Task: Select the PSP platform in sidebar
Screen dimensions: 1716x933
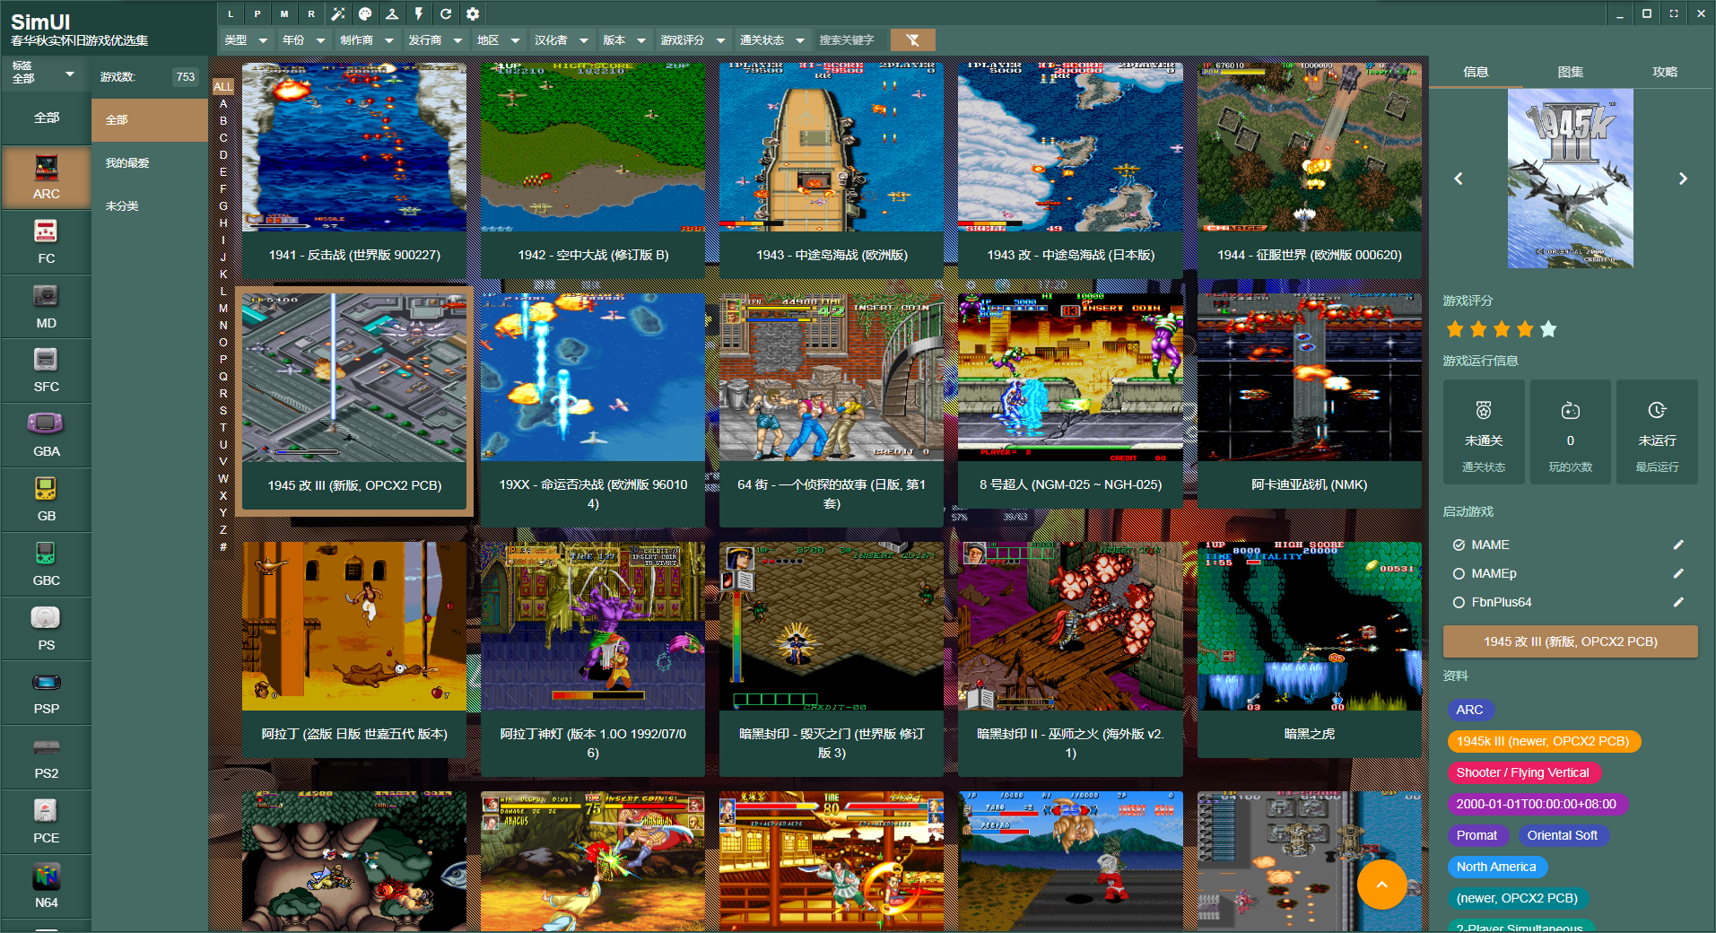Action: click(46, 693)
